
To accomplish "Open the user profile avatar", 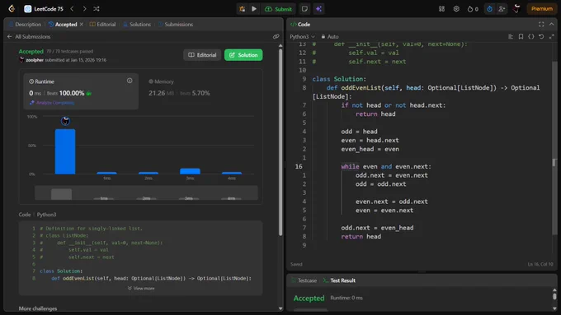I will pyautogui.click(x=516, y=9).
